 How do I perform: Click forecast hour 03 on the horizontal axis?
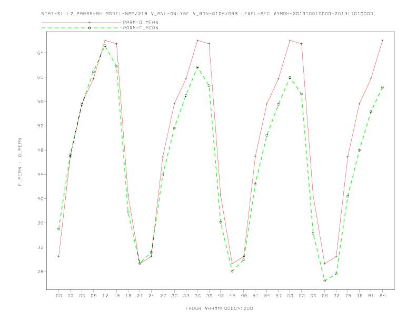tap(70, 296)
